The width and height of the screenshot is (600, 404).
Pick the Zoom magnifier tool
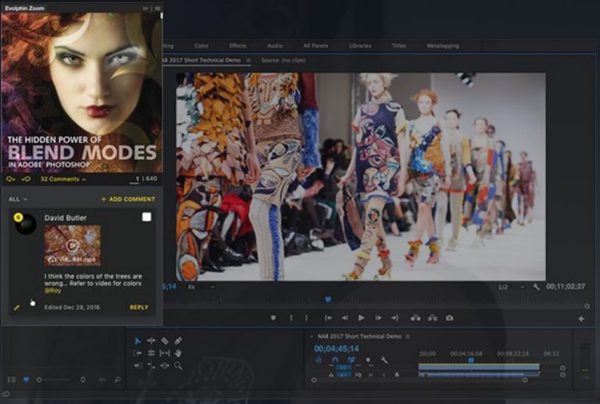pos(178,366)
